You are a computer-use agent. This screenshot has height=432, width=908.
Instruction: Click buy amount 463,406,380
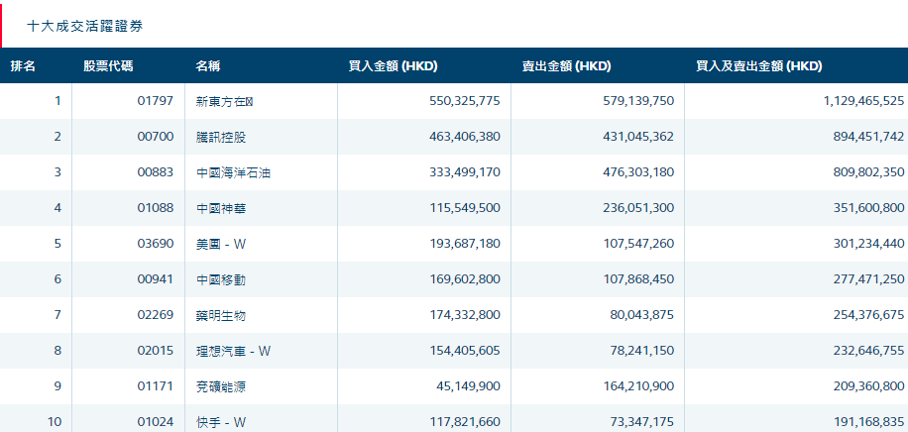[465, 137]
